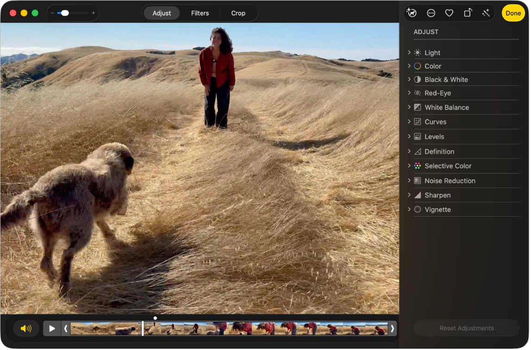
Task: Expand the White Balance section
Action: pyautogui.click(x=410, y=107)
